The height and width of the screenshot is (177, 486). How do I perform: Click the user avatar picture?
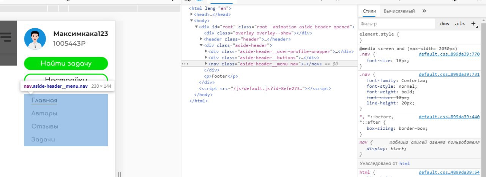35,39
